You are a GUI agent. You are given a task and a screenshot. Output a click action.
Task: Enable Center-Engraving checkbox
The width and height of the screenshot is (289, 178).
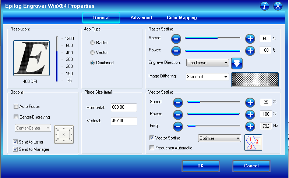point(16,117)
